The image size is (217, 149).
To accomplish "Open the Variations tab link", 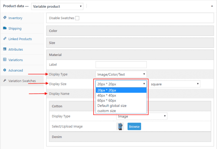I will (x=16, y=60).
